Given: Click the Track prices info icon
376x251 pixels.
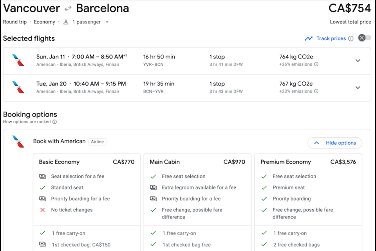Looking at the screenshot, I should pos(351,38).
